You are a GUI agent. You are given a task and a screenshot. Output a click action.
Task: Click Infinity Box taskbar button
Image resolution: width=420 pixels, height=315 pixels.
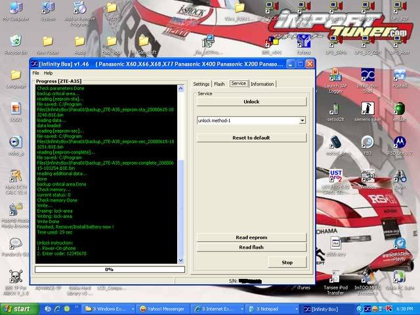click(325, 309)
